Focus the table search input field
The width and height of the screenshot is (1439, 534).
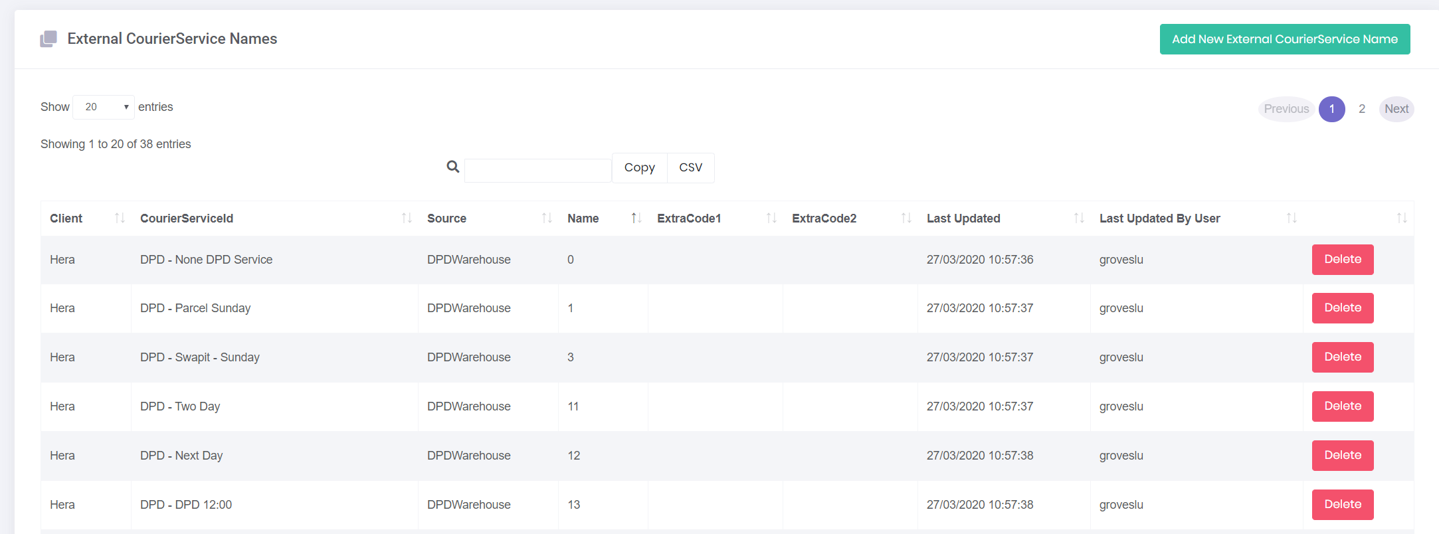coord(538,171)
